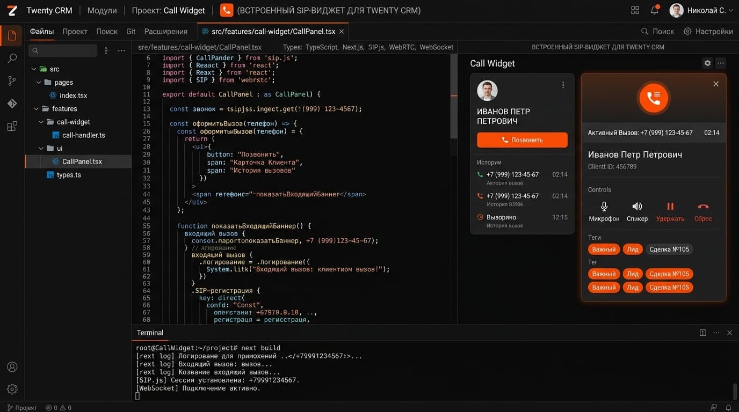Put the call on hold with Удержать
The width and height of the screenshot is (739, 412).
tap(670, 211)
